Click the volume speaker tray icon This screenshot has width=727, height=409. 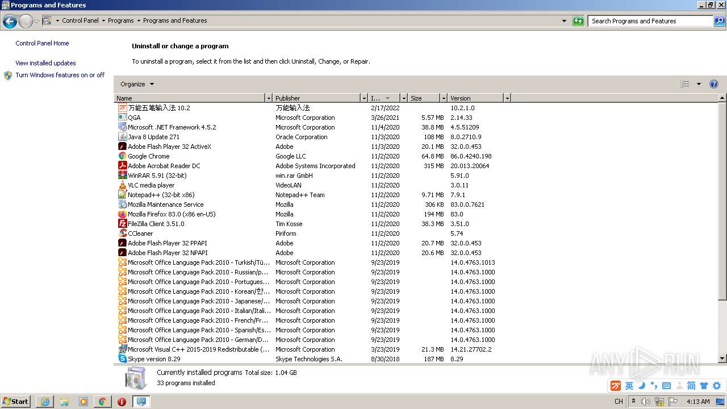coord(645,402)
